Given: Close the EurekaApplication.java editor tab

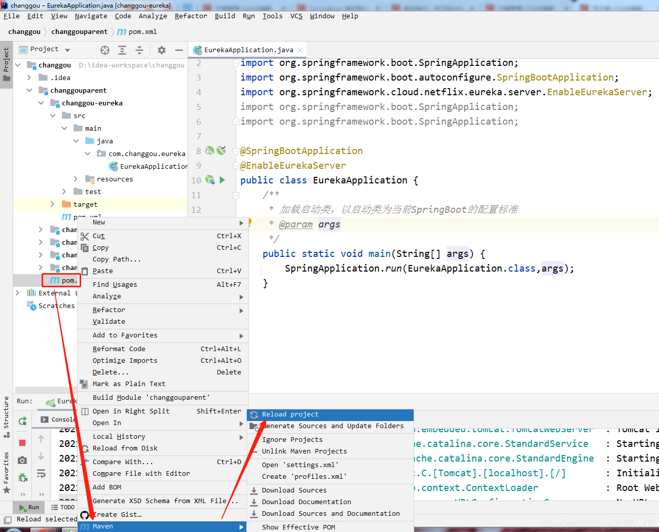Looking at the screenshot, I should point(300,50).
